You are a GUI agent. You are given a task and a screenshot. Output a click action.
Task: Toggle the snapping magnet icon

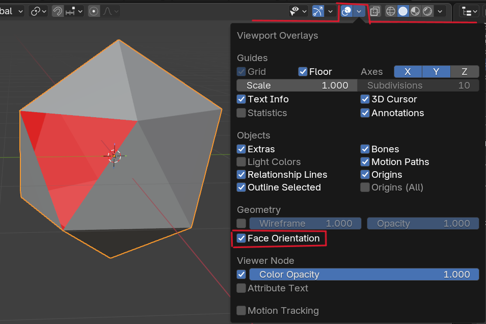(59, 11)
